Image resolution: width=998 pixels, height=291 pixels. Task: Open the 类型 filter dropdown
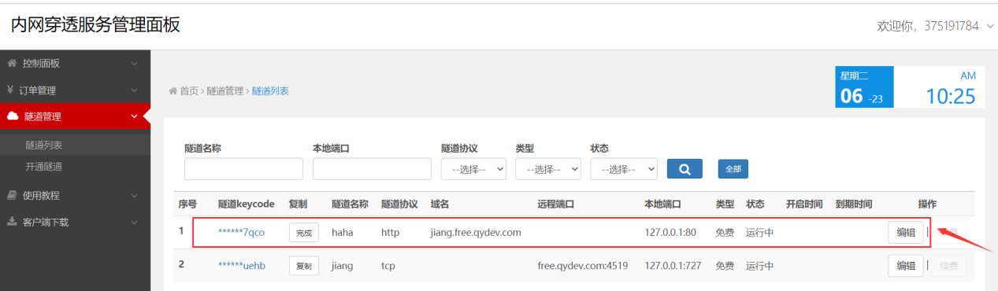548,169
